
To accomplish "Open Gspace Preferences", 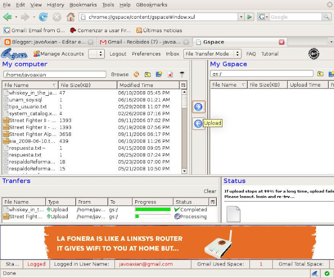I will pyautogui.click(x=146, y=54).
